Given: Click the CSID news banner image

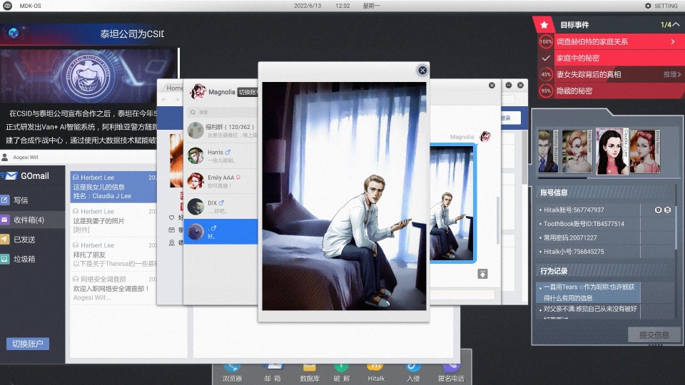Looking at the screenshot, I should point(88,76).
